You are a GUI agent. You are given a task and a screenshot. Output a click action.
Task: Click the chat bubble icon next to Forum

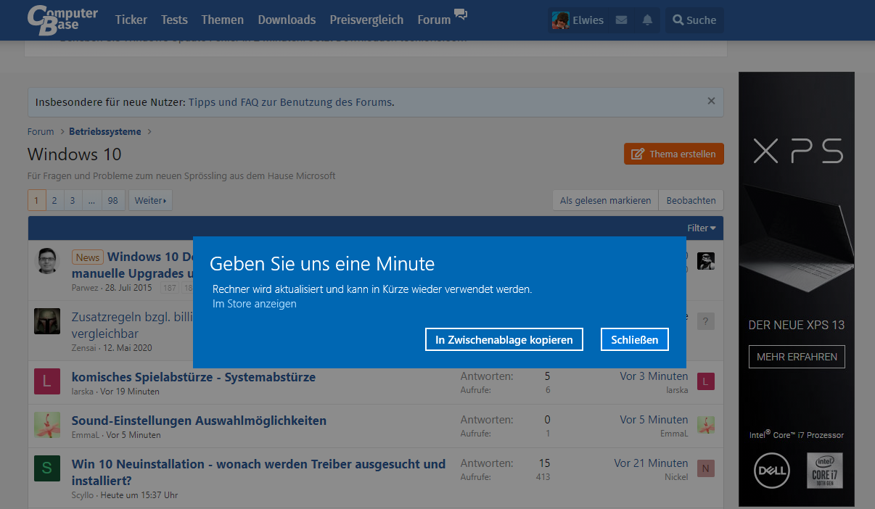coord(461,15)
